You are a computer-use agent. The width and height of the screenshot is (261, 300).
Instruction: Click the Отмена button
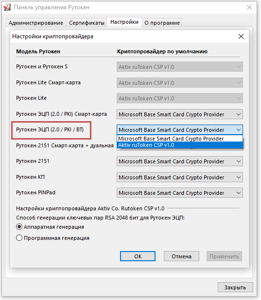181,256
